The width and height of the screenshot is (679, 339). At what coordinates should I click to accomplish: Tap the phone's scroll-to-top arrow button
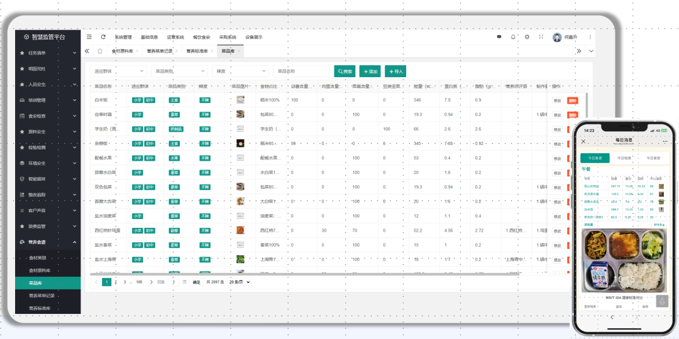pos(661,301)
